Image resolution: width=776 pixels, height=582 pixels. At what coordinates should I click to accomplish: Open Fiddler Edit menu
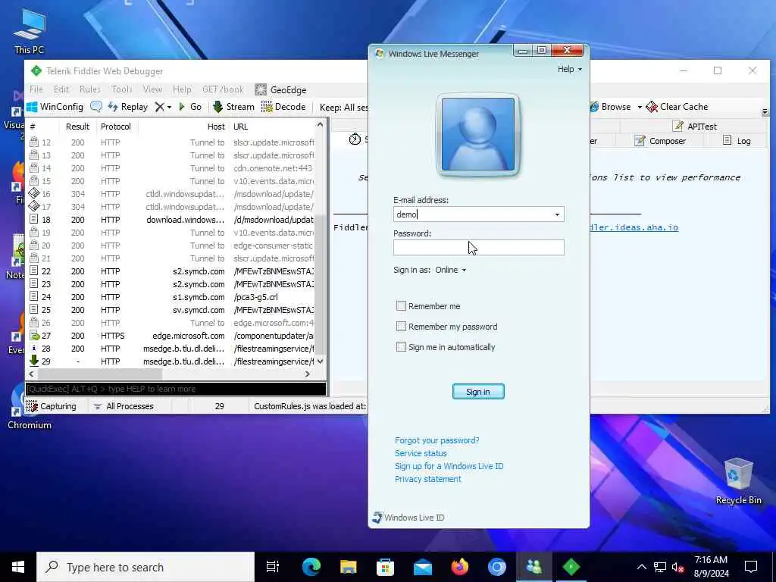[61, 89]
